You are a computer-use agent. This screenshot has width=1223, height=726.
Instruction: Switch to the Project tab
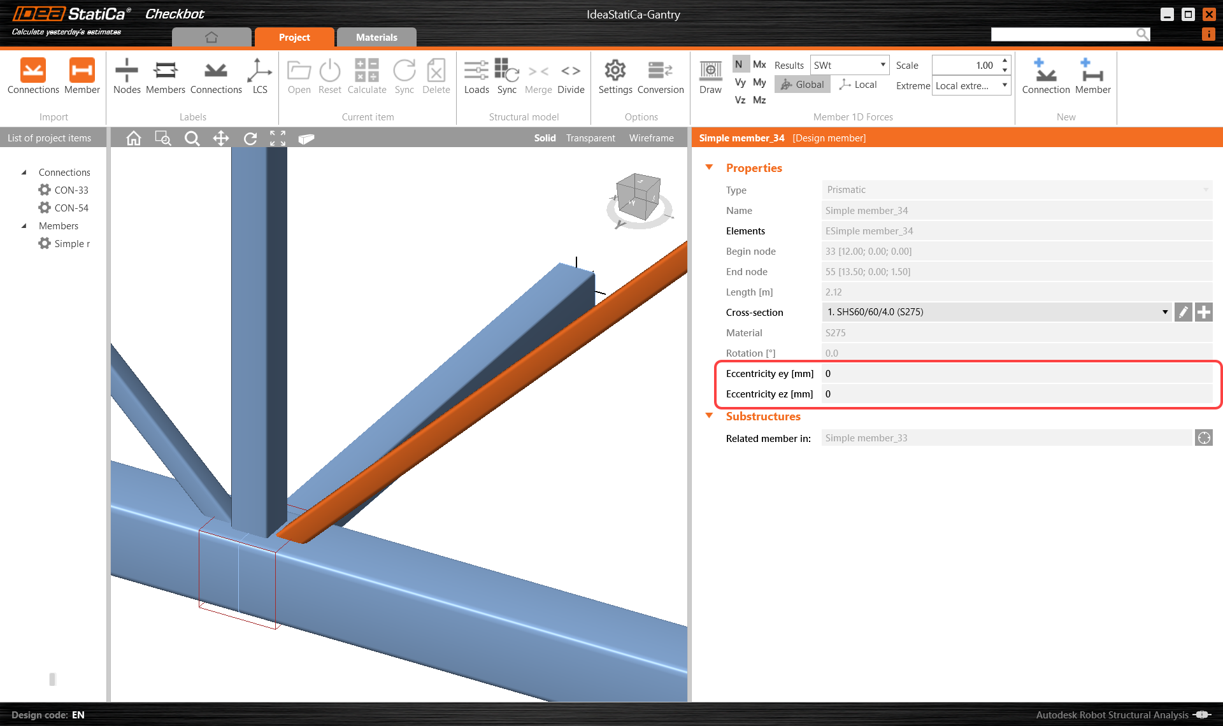[294, 37]
